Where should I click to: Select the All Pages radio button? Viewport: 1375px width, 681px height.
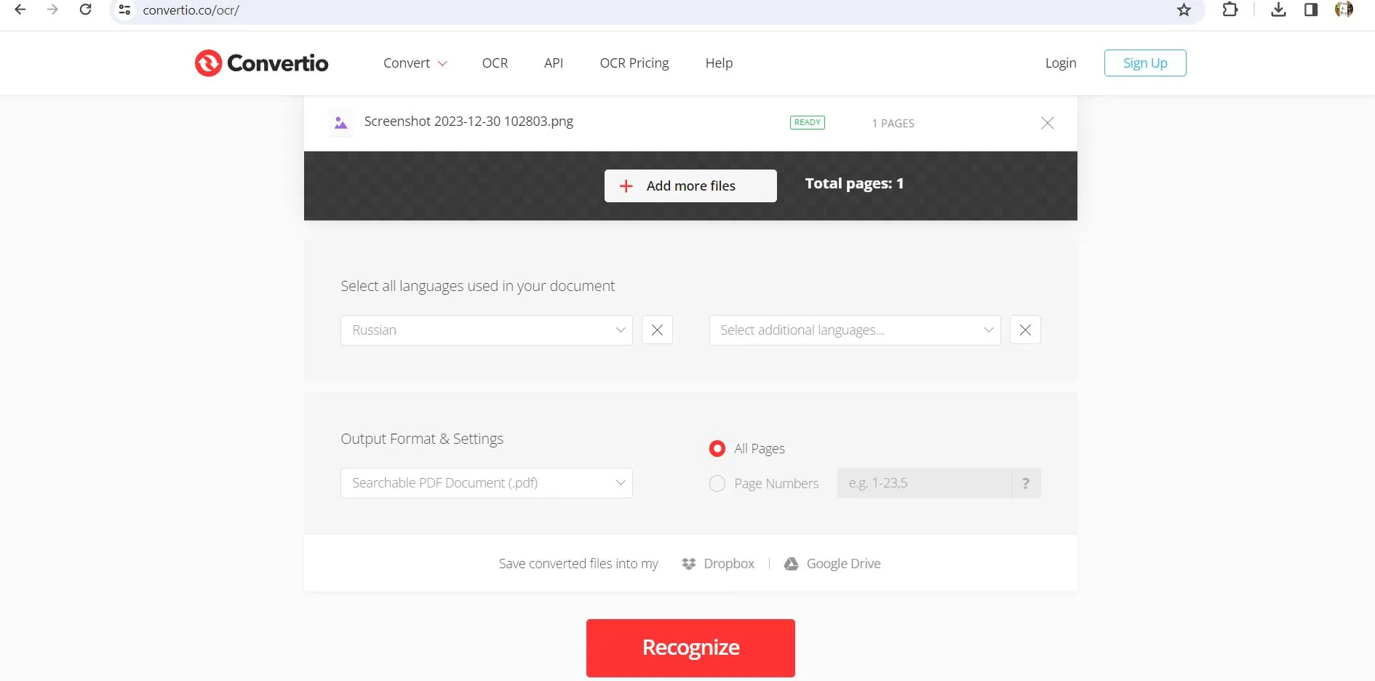[717, 449]
